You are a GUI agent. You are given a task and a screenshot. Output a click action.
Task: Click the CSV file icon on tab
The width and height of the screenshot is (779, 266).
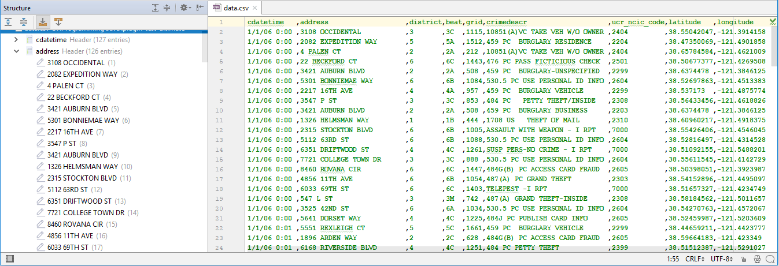(217, 8)
